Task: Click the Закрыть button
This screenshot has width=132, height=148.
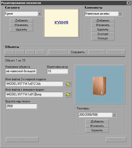Action: click(x=116, y=140)
